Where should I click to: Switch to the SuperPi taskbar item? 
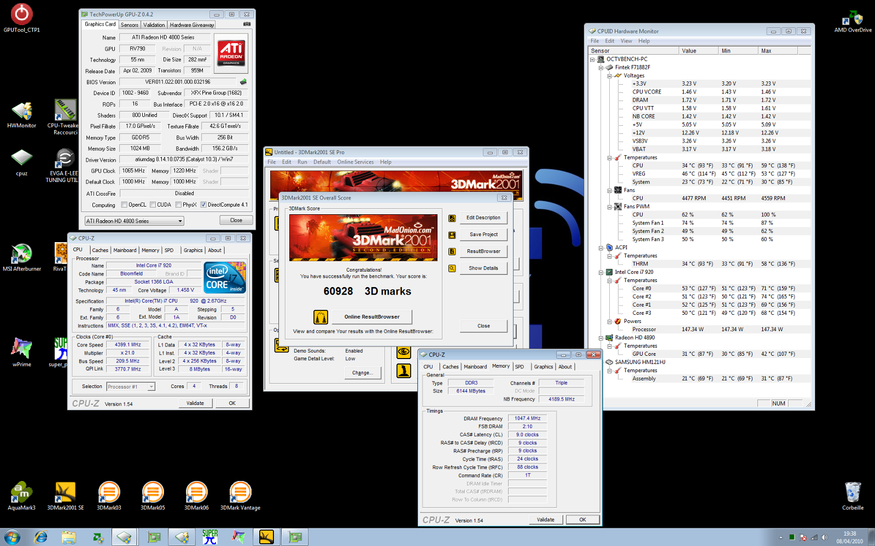(x=210, y=537)
